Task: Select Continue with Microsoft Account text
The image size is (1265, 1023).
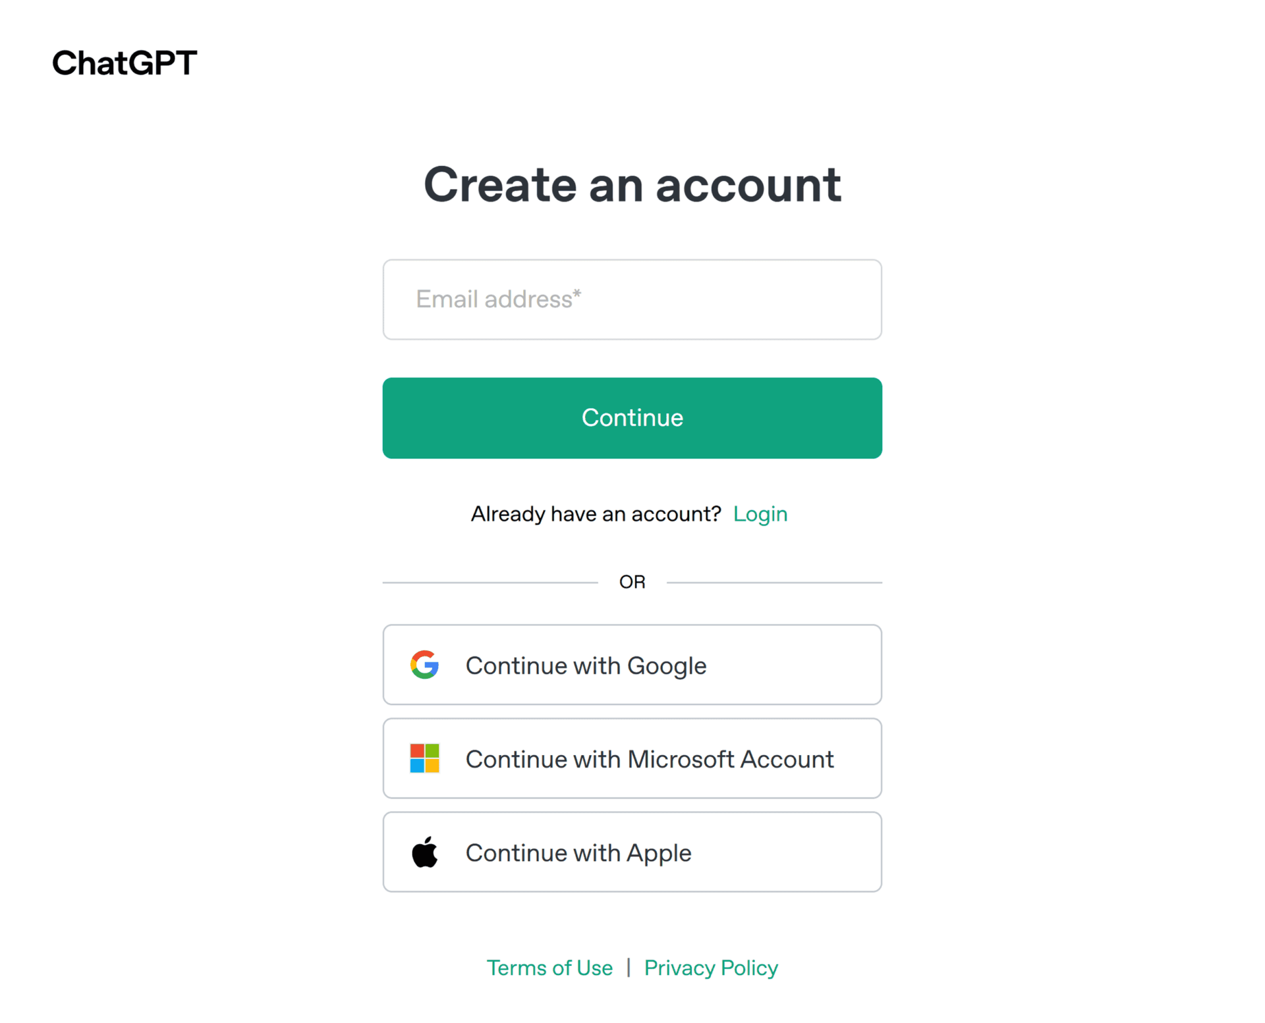Action: click(x=650, y=759)
